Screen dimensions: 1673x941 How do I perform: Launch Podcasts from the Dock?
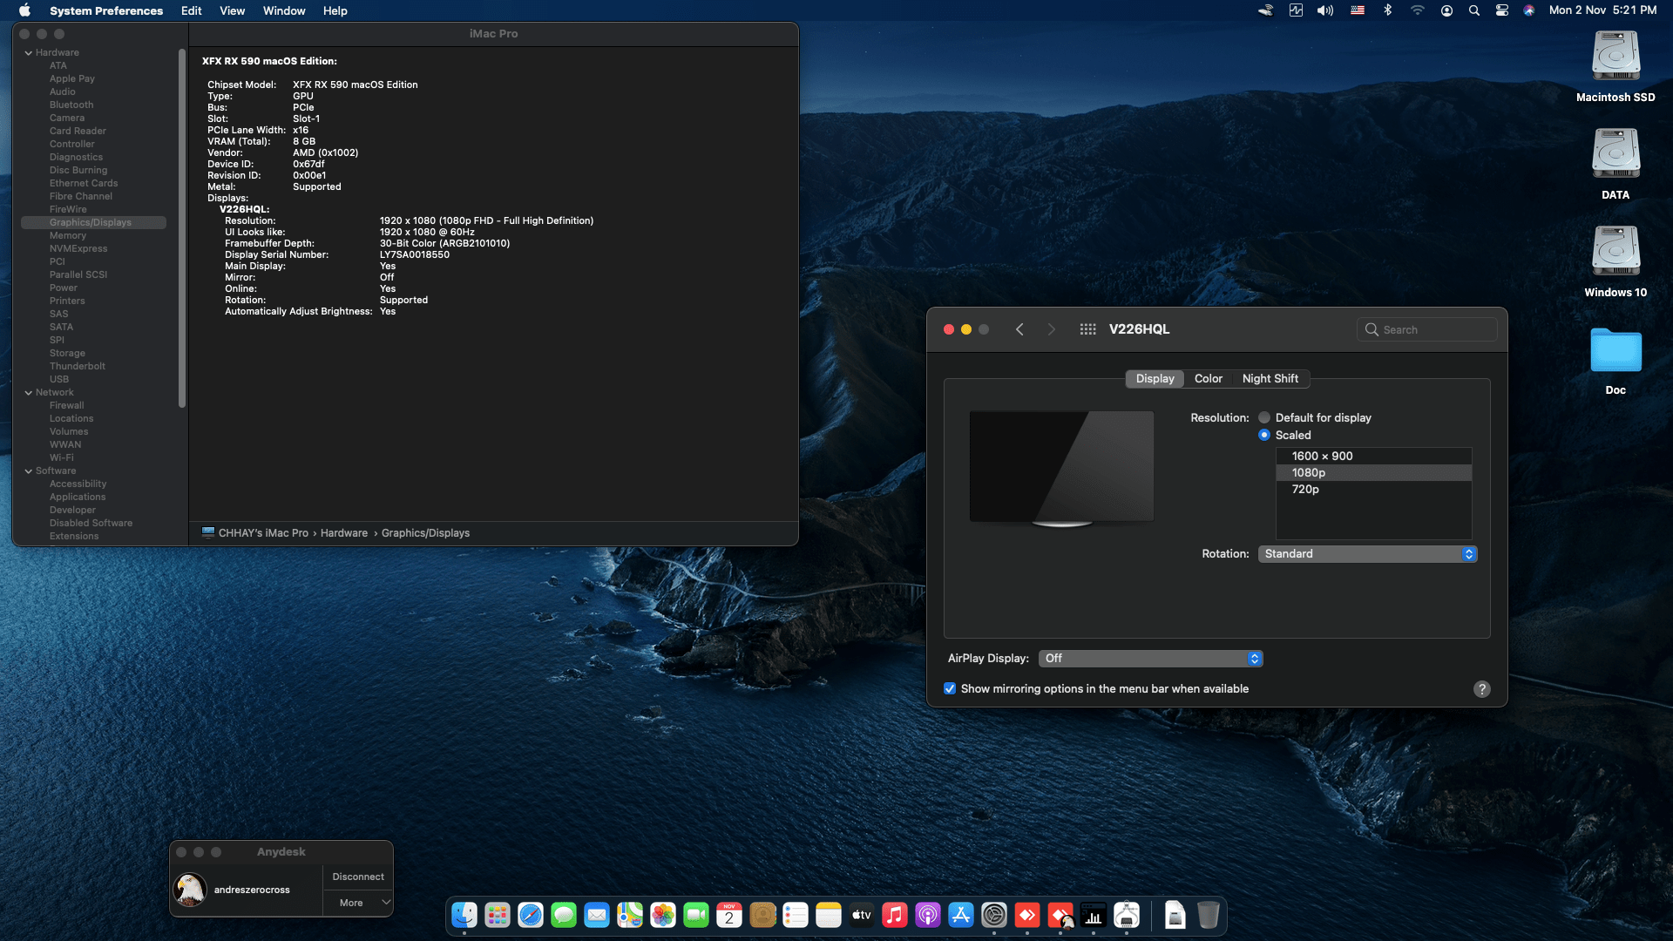coord(927,916)
